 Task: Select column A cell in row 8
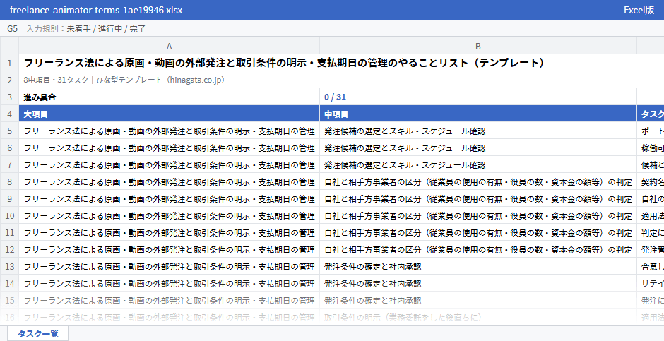pyautogui.click(x=169, y=181)
